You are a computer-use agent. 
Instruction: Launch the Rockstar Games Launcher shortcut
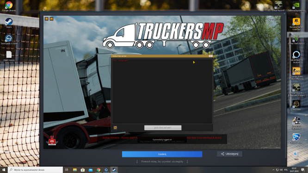click(x=296, y=24)
